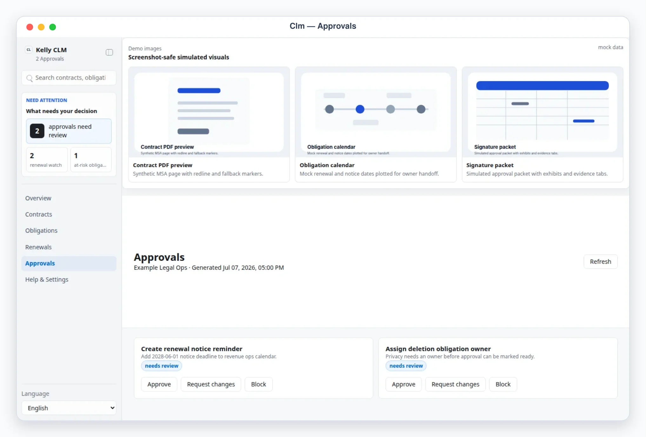Click the '2 Approvals' subtitle

click(x=50, y=59)
